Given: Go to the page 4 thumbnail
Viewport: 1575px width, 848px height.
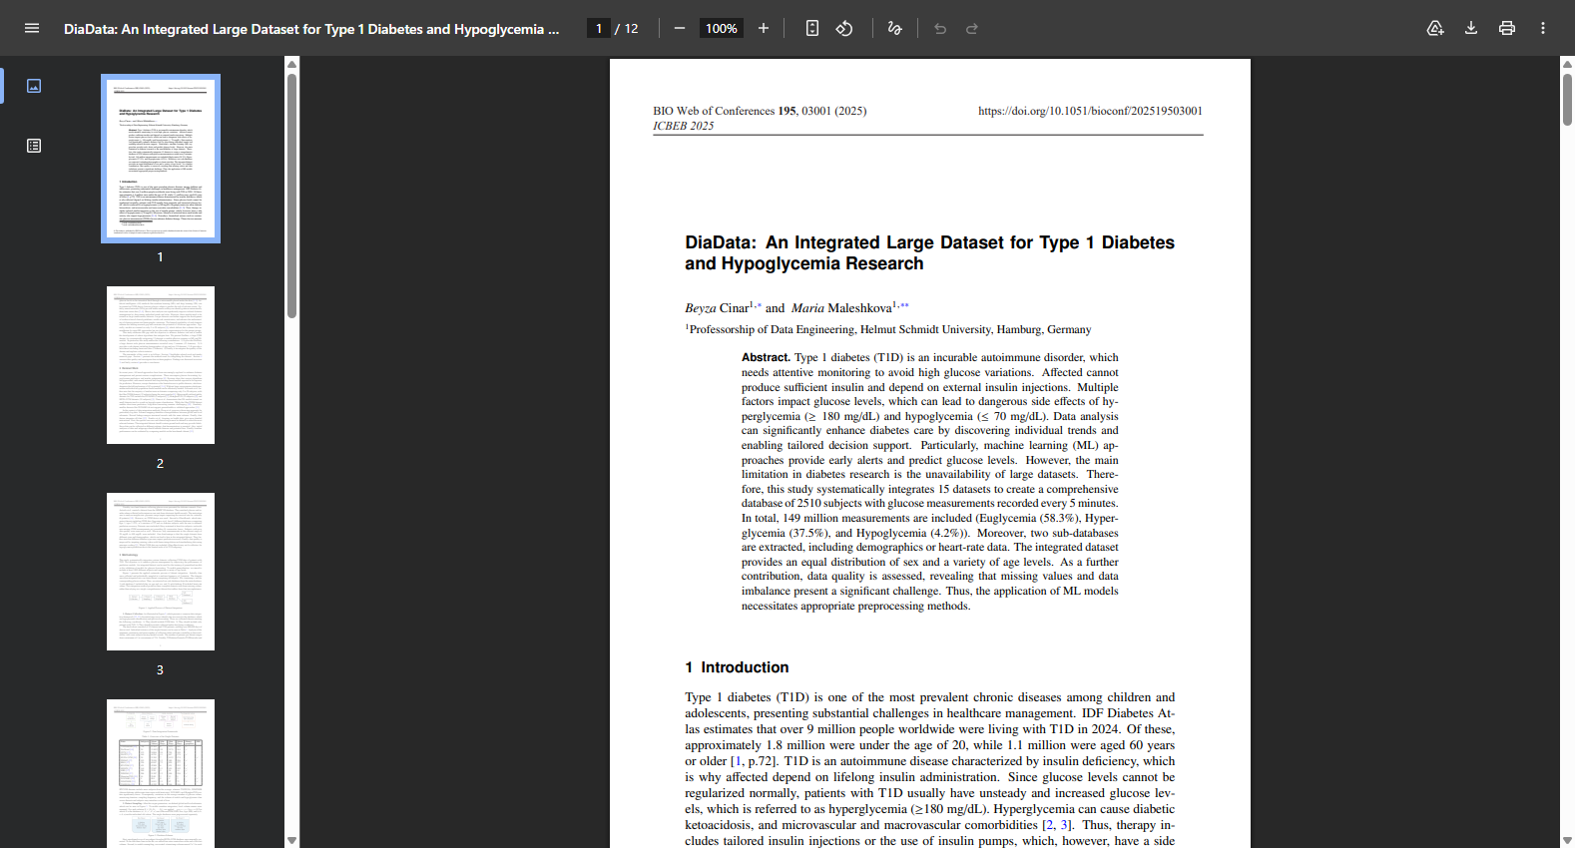Looking at the screenshot, I should coord(161,773).
